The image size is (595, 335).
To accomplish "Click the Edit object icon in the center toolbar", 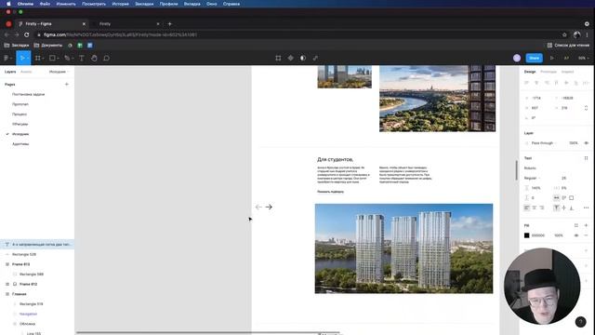I will point(278,58).
